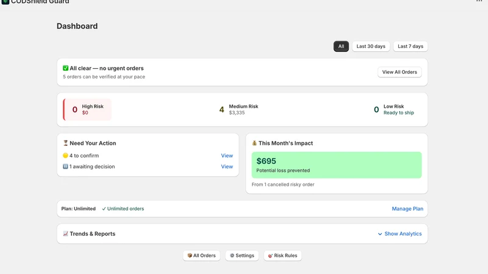Click the Dashboard page heading

[77, 26]
